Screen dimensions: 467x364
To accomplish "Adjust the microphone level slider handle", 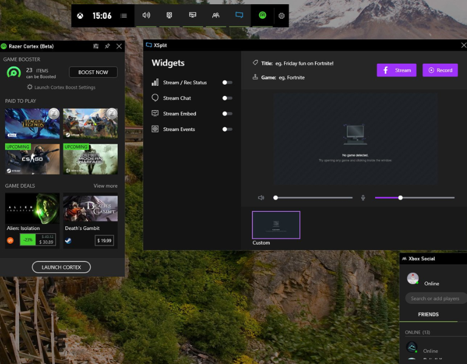I will click(x=400, y=198).
